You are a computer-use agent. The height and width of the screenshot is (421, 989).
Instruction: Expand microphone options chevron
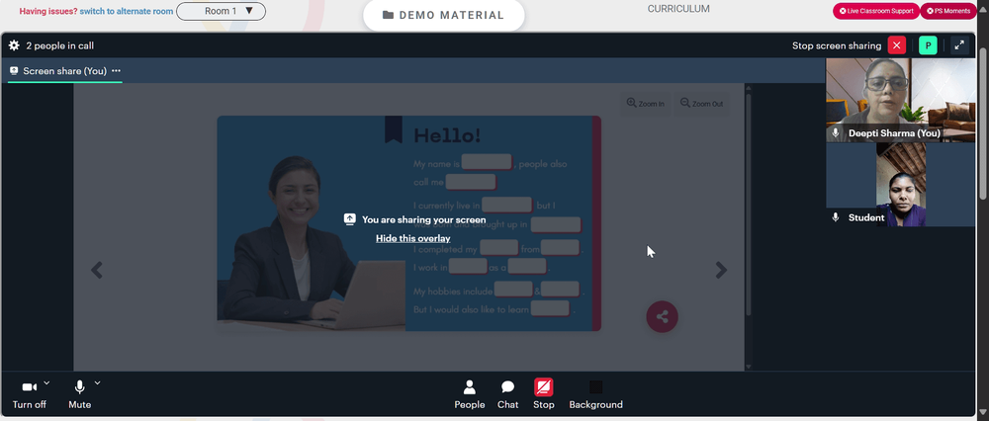tap(97, 382)
